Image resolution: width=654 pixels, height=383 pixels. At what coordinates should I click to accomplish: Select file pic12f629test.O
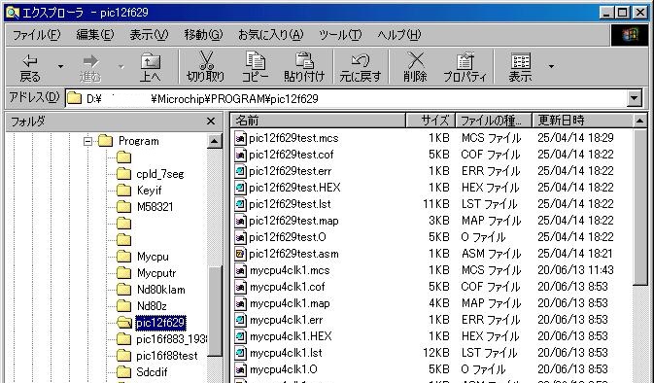click(x=288, y=237)
